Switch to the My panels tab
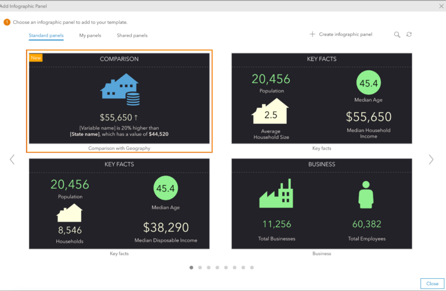 tap(90, 35)
